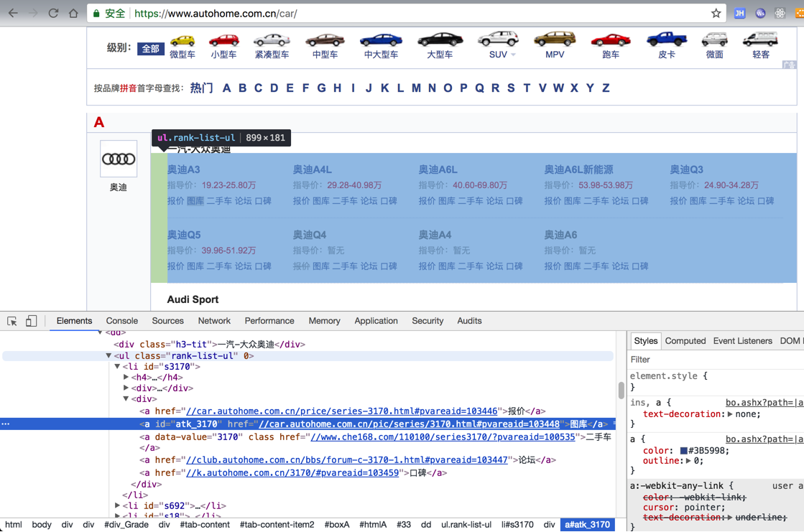This screenshot has width=804, height=532.
Task: Open the bo.ashx stylesheet link in a rule
Action: point(764,439)
